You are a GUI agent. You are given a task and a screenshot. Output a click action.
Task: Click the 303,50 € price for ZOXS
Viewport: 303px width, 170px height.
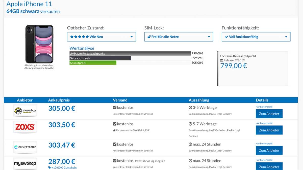click(x=62, y=125)
